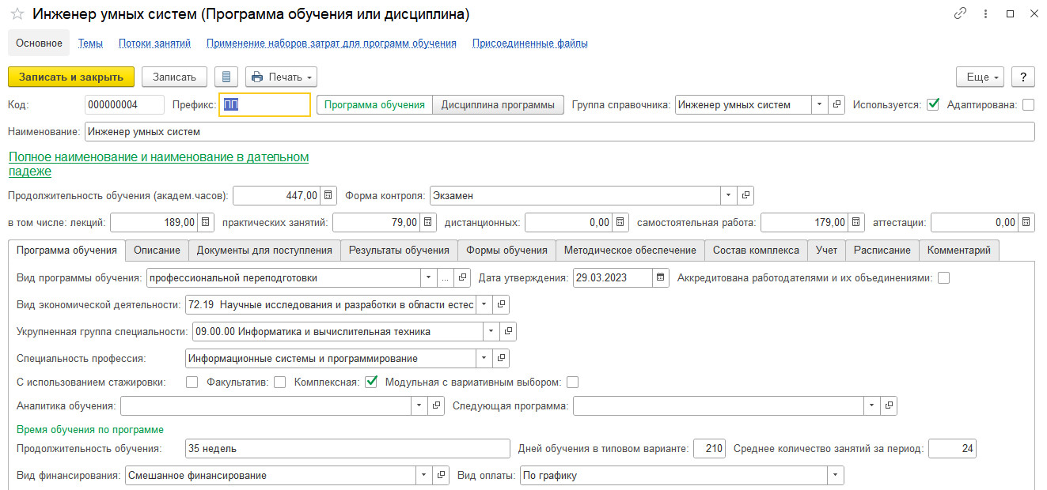Toggle the Комплексная checkbox
This screenshot has height=490, width=1047.
(370, 383)
